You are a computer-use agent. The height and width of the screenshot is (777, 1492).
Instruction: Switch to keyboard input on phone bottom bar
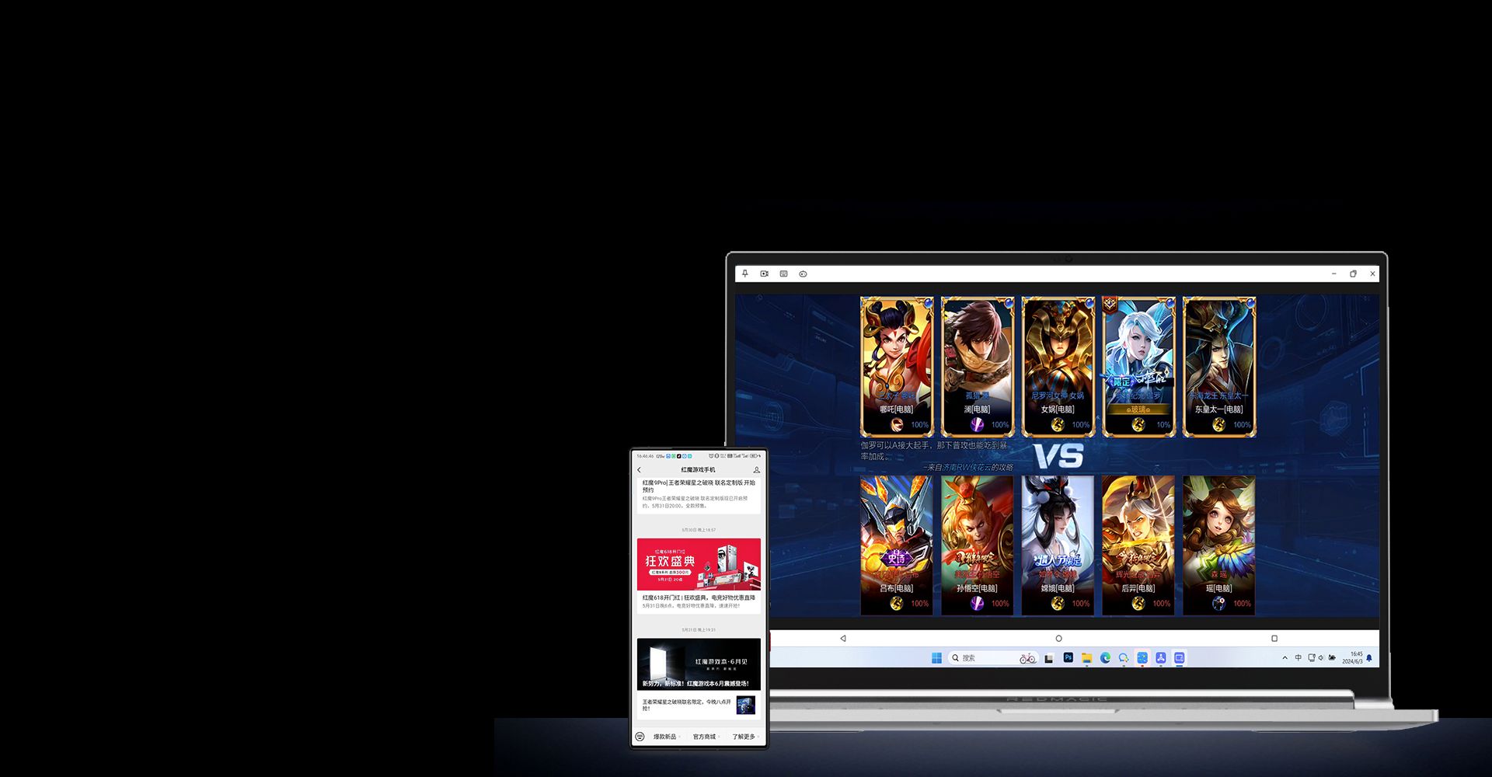click(640, 737)
